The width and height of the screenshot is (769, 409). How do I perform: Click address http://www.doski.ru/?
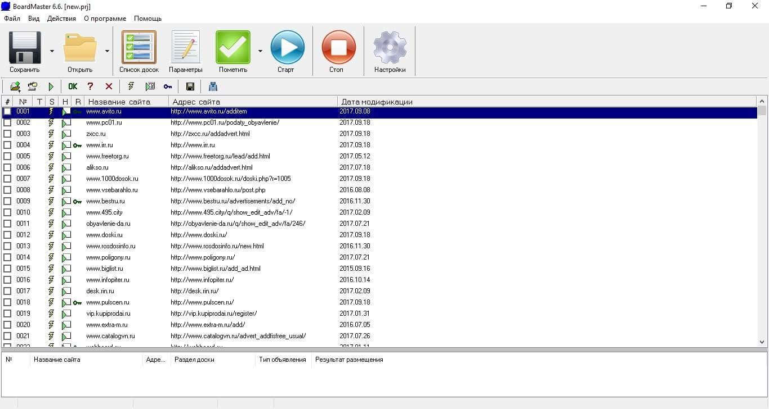(x=199, y=235)
